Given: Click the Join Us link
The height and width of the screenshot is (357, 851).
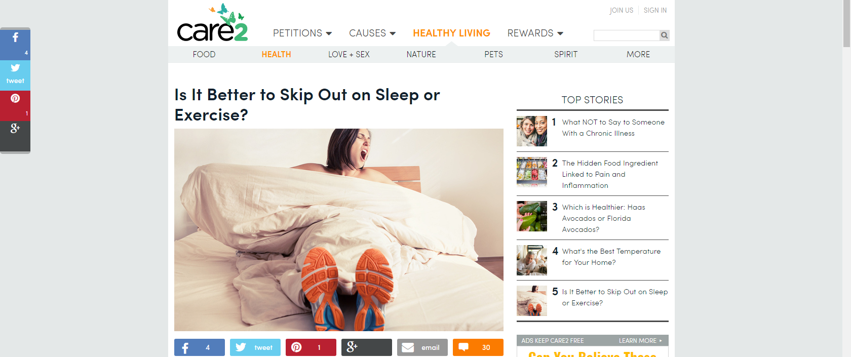Looking at the screenshot, I should pyautogui.click(x=622, y=10).
